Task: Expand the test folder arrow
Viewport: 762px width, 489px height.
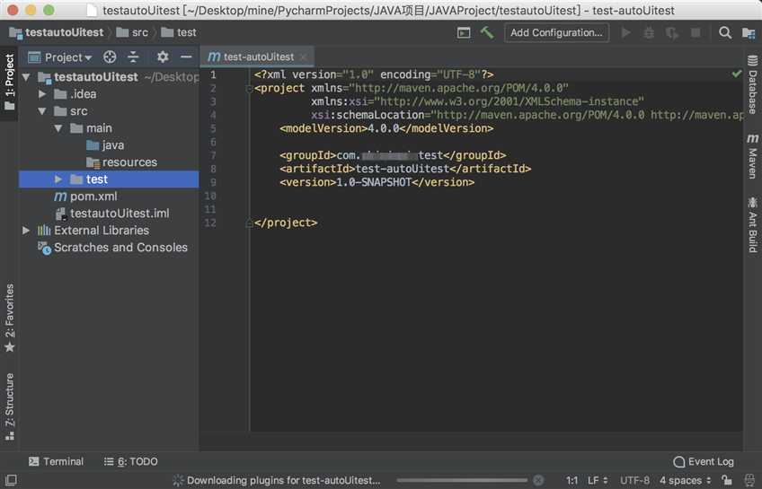Action: point(58,179)
